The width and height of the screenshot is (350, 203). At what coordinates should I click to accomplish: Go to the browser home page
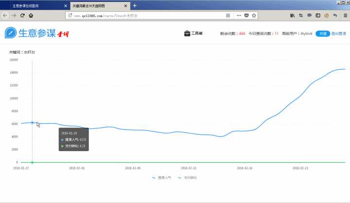coord(31,16)
